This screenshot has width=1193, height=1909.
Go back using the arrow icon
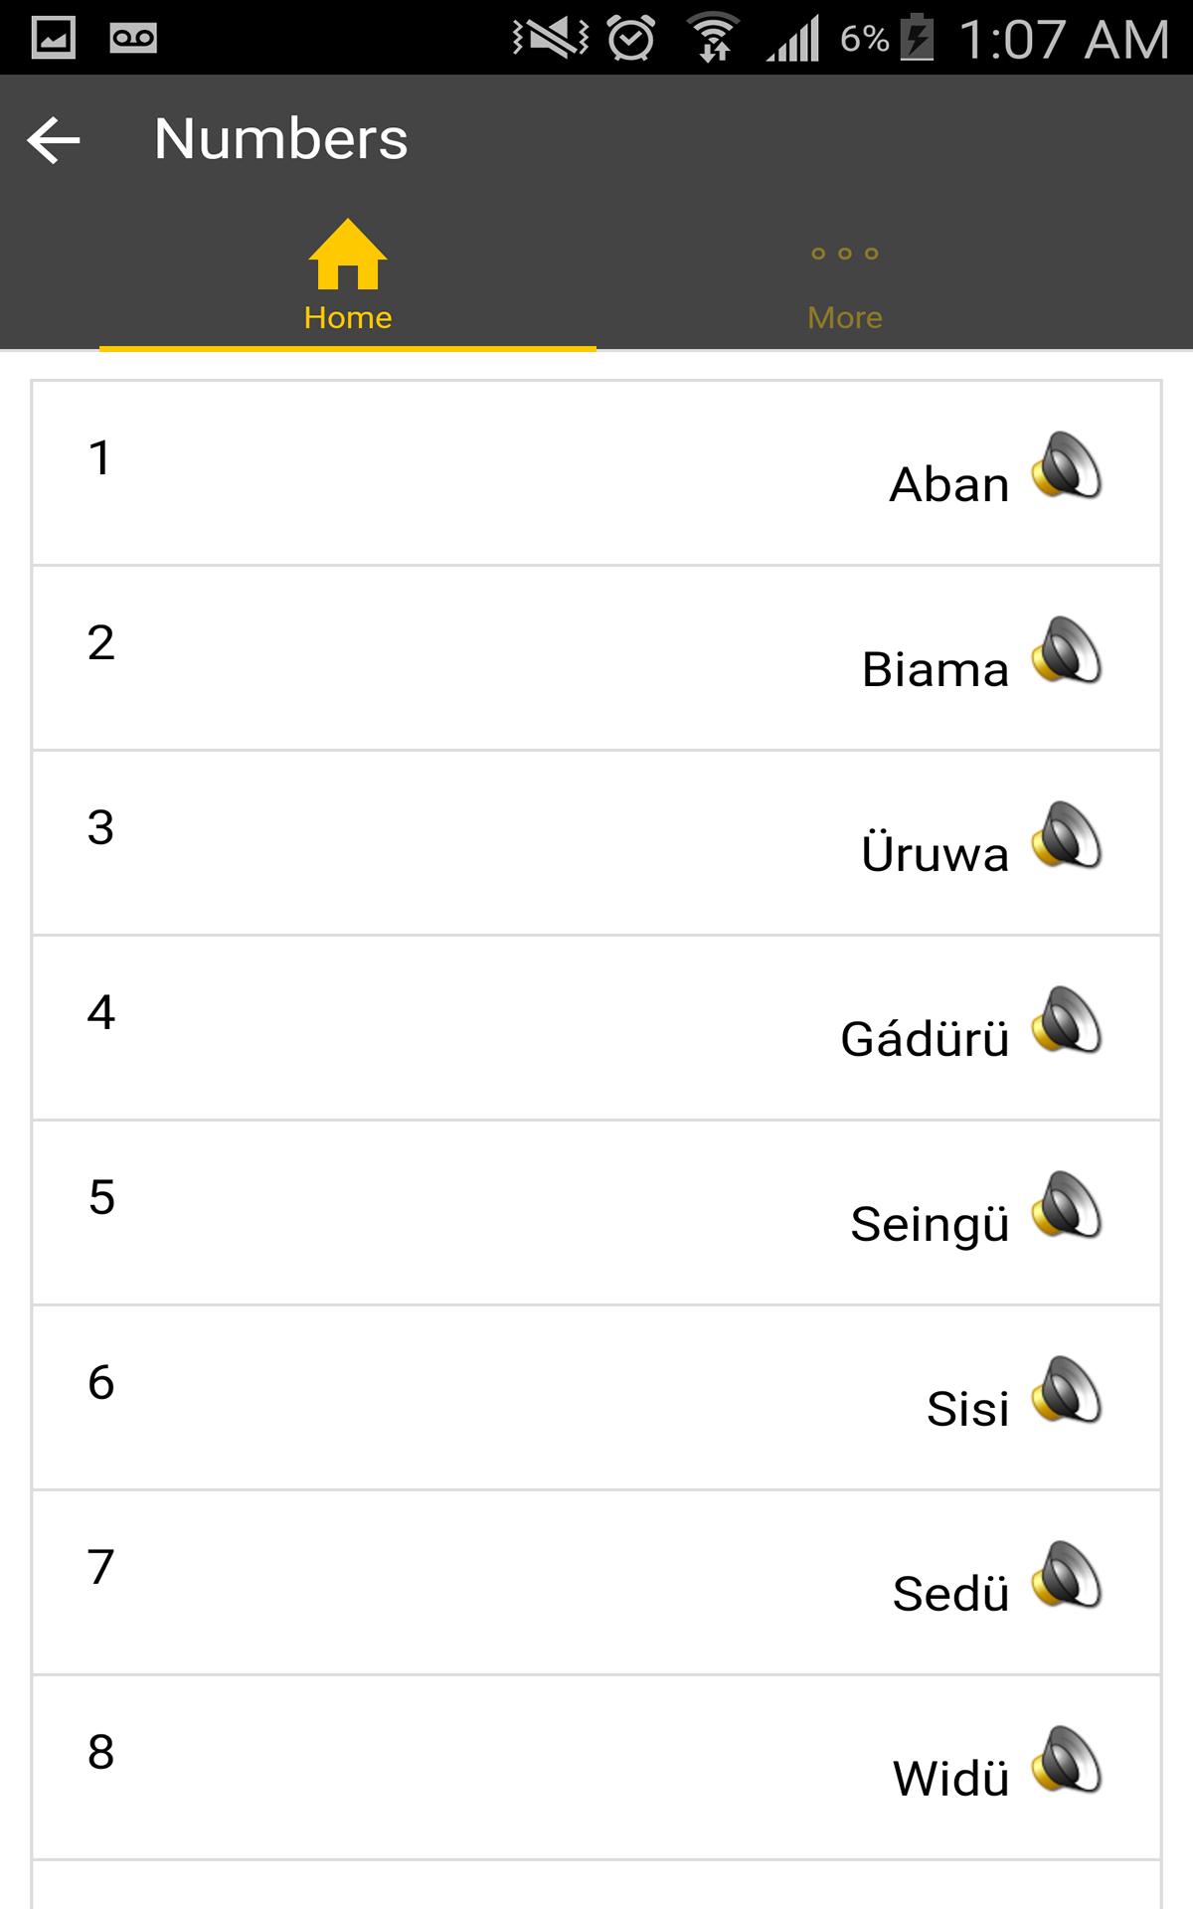[x=54, y=139]
